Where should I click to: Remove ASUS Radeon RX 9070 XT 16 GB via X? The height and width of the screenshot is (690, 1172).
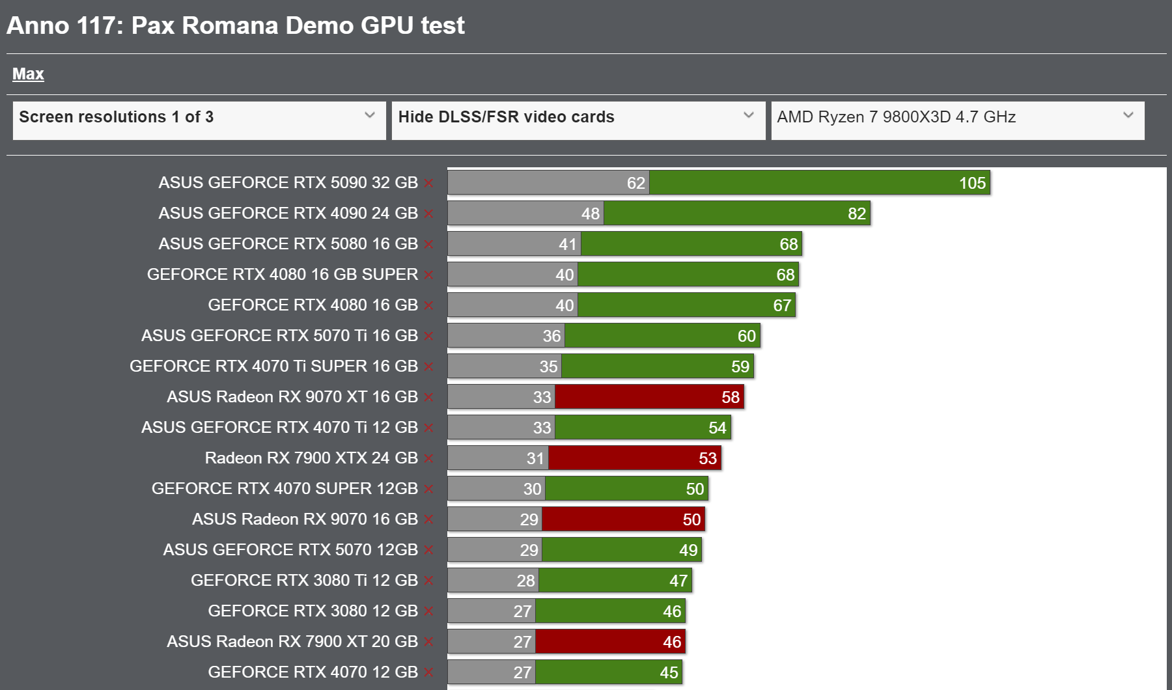[428, 398]
